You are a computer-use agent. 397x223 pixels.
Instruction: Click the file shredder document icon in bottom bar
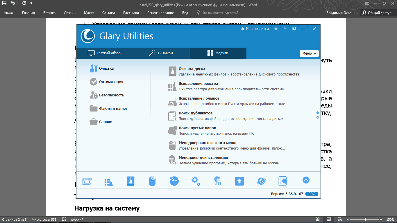pos(283,181)
